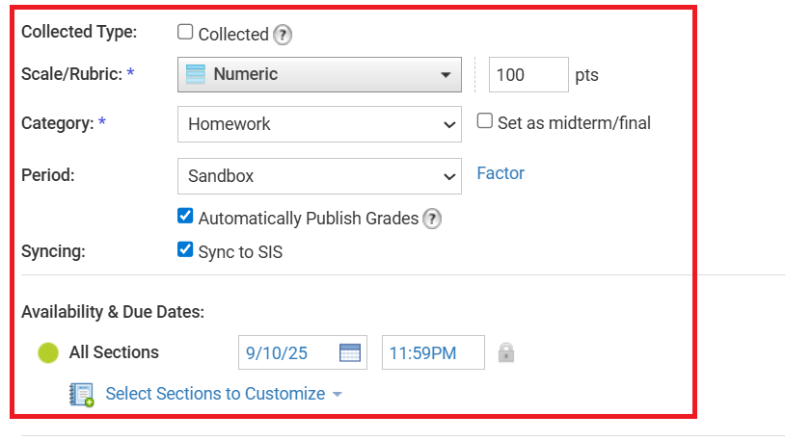
Task: Enable the Collected checkbox
Action: point(186,32)
